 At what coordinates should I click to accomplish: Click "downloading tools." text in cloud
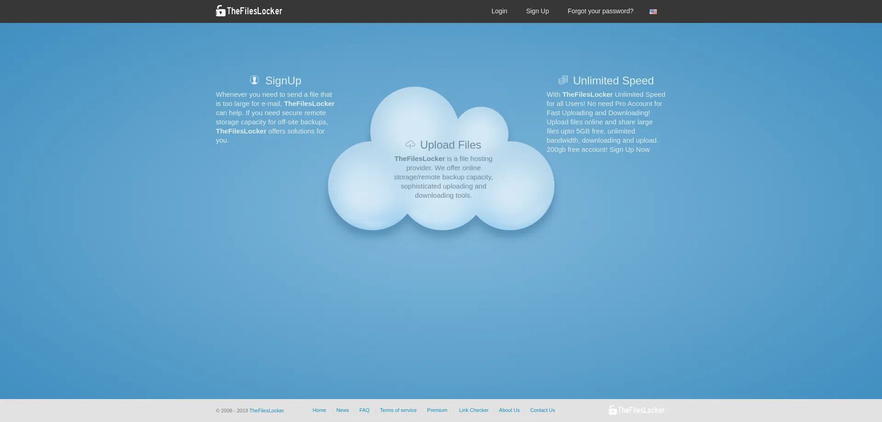pos(443,195)
